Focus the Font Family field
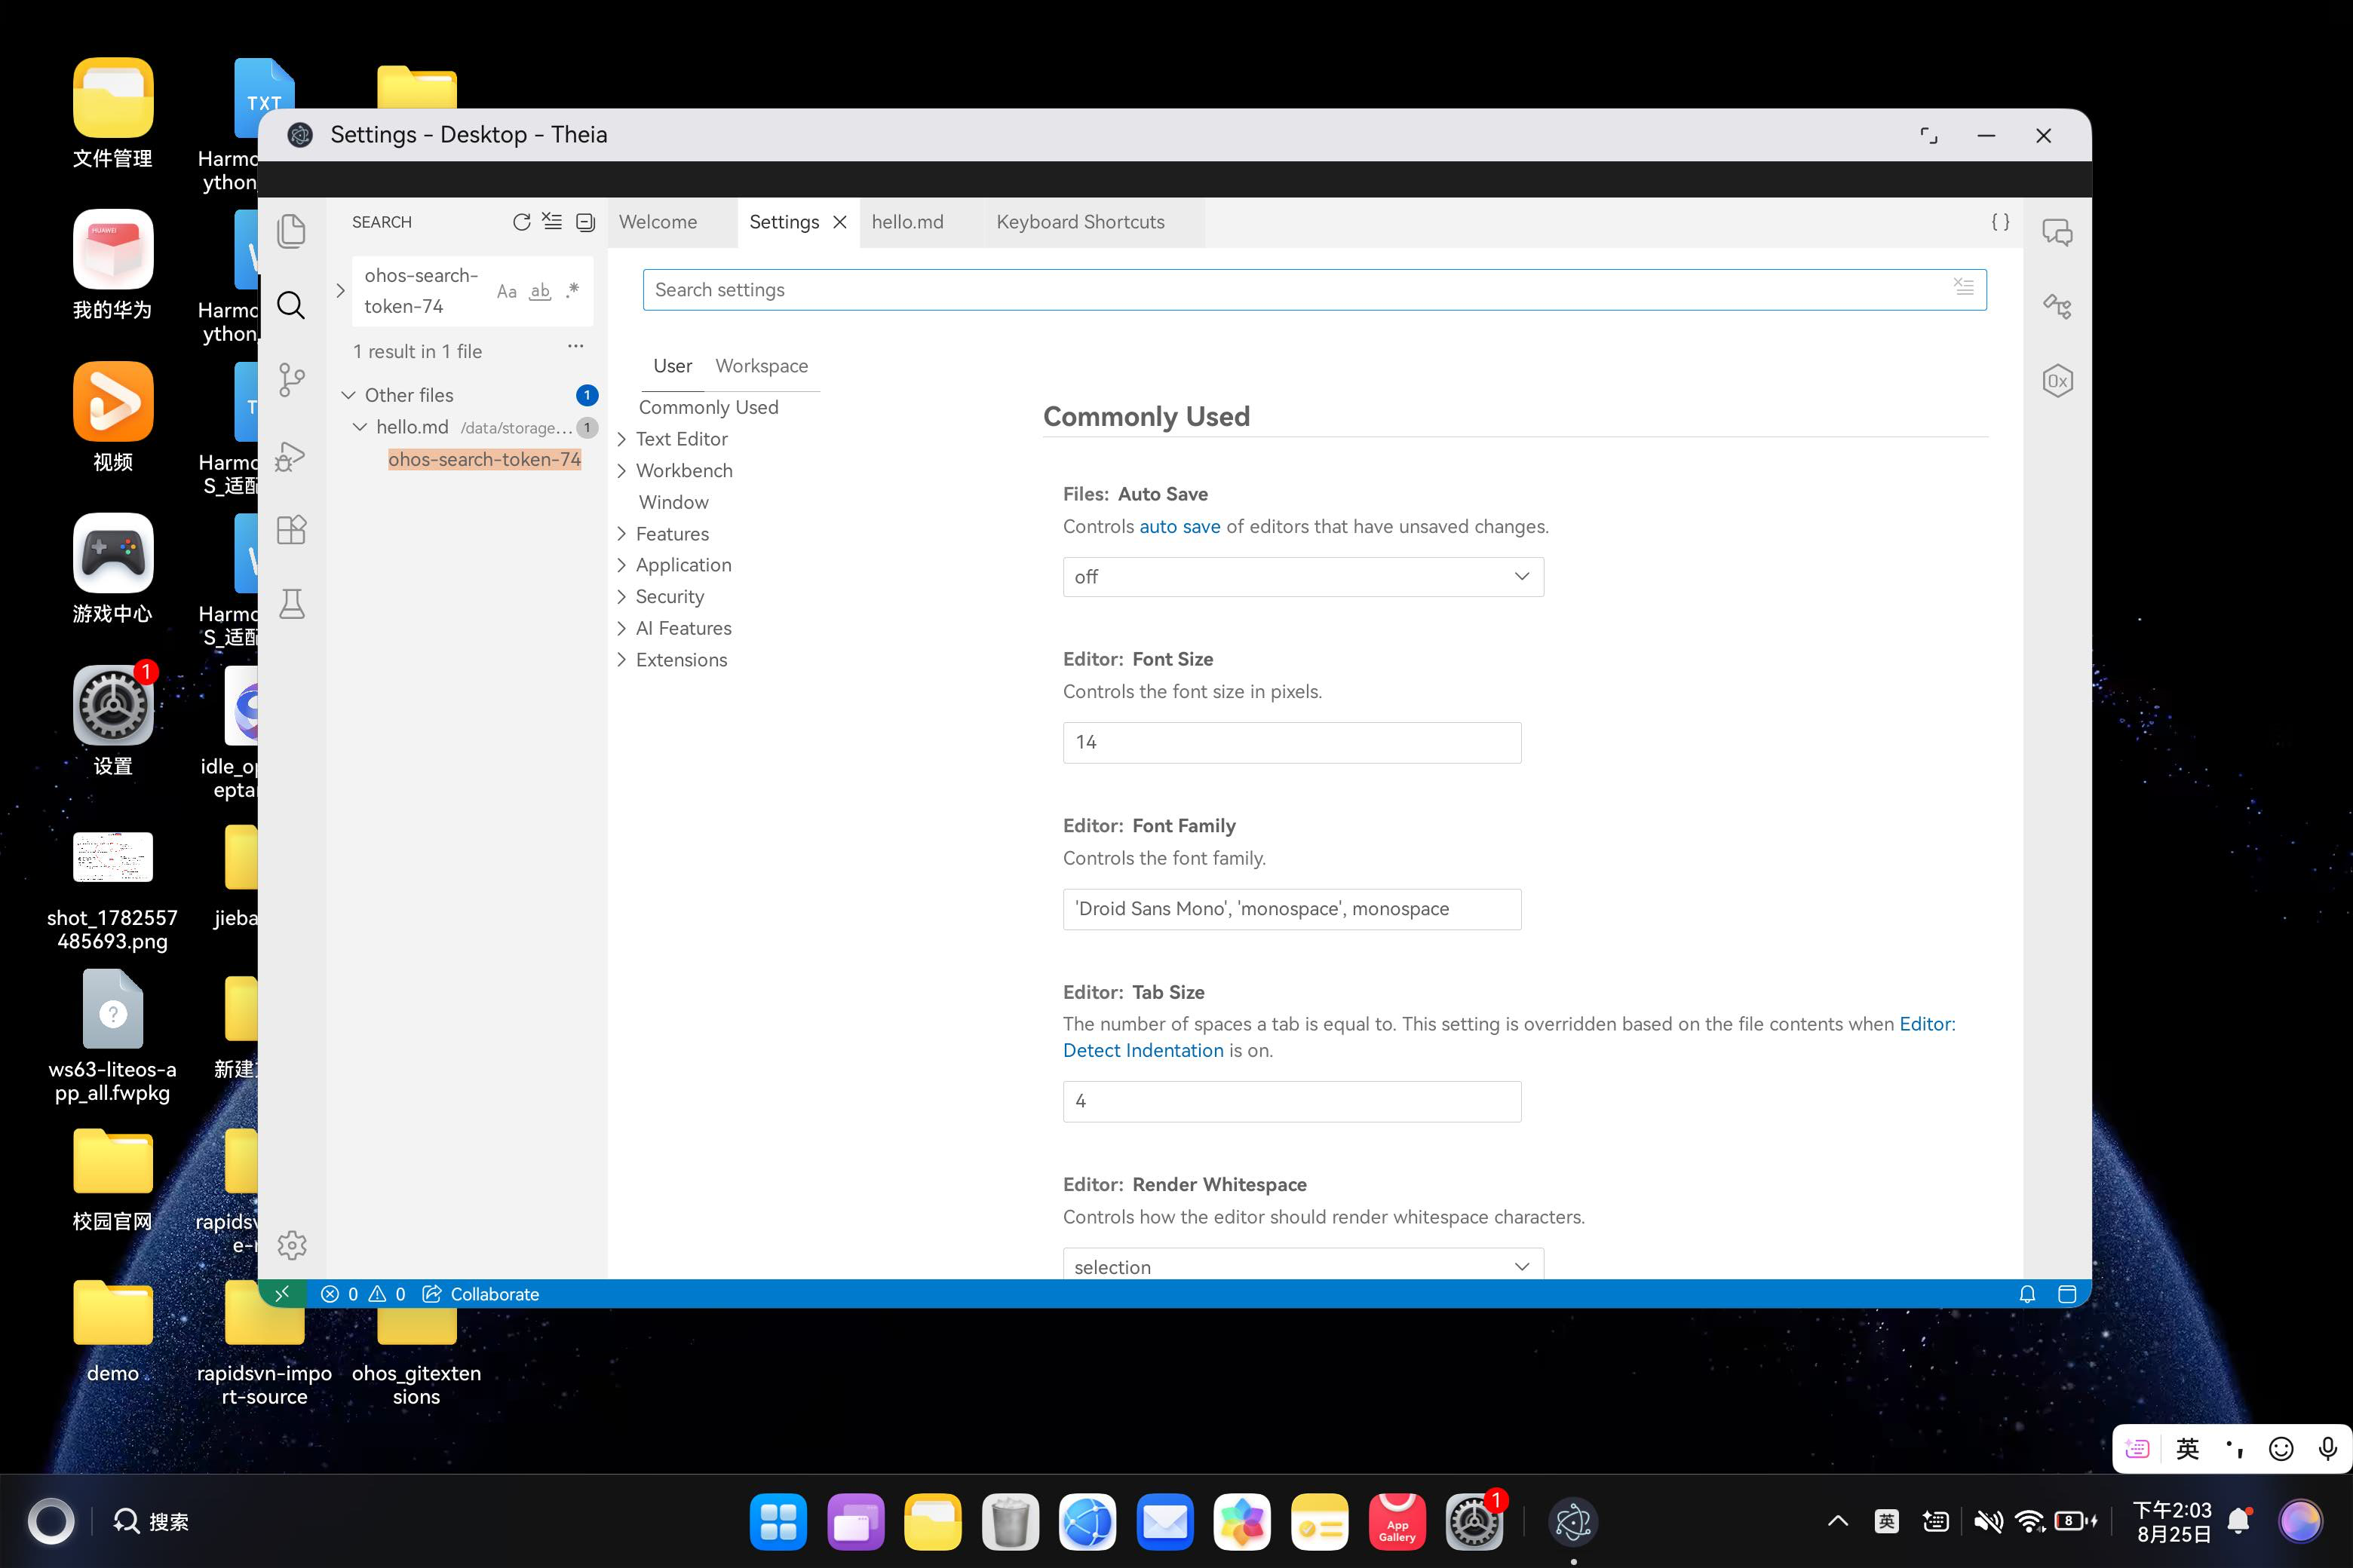 [1292, 909]
